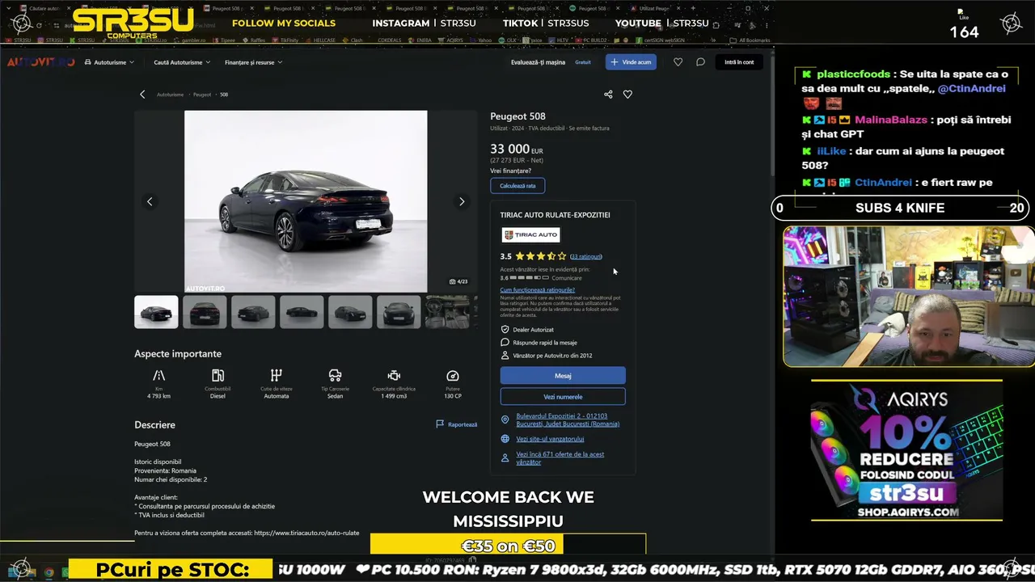Image resolution: width=1035 pixels, height=582 pixels.
Task: Select the first, highlighted gallery thumbnail
Action: pyautogui.click(x=156, y=312)
